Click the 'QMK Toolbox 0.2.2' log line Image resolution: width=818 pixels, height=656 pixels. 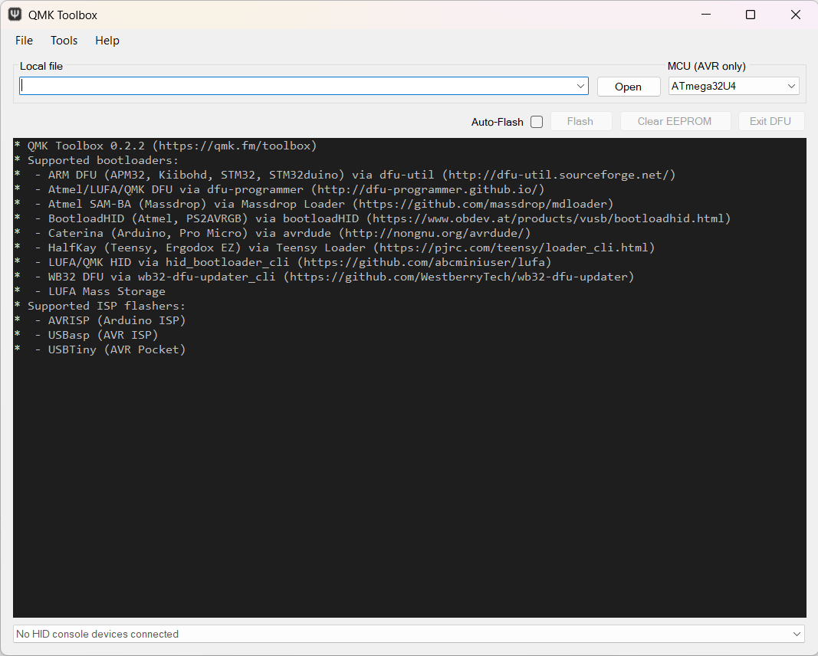[x=166, y=146]
